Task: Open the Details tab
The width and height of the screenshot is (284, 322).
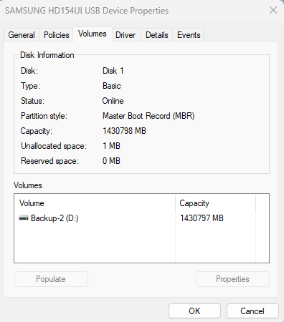Action: [157, 35]
